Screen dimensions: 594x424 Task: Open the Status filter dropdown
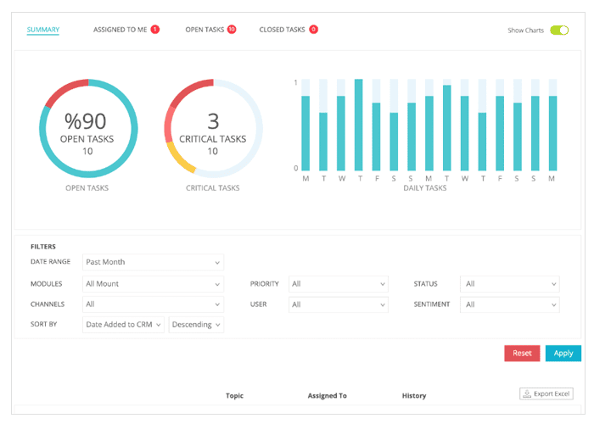click(x=509, y=284)
